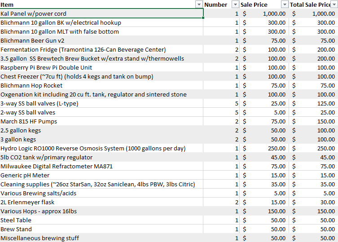Select cell 'Generic pH Meter'
Screen dimensions: 338x242
(x=101, y=176)
